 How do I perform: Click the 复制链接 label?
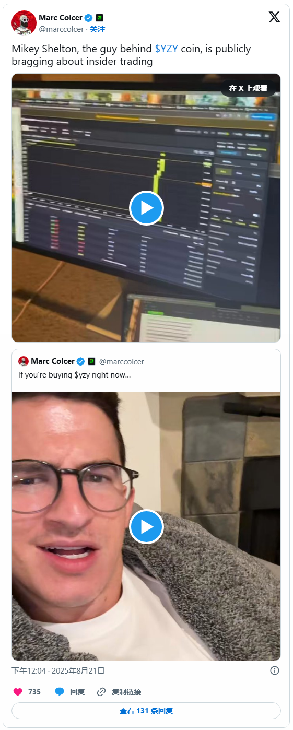click(x=126, y=692)
